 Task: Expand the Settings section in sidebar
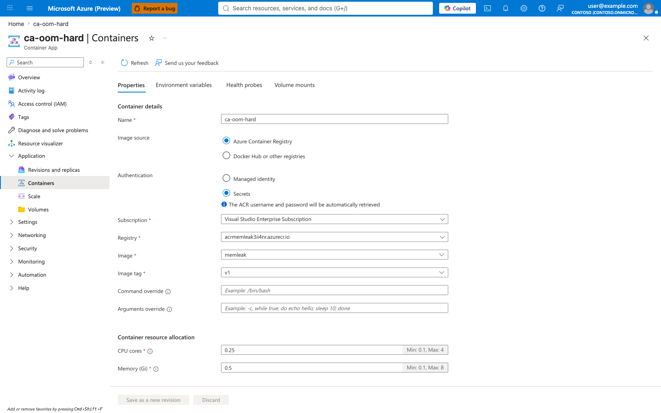[x=12, y=222]
